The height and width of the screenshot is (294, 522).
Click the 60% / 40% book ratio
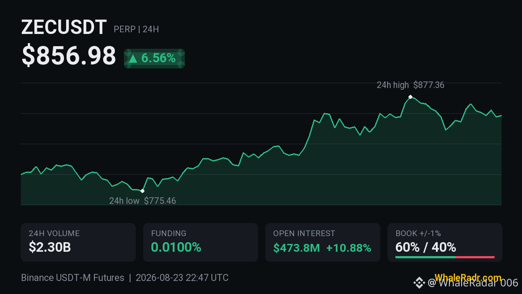pyautogui.click(x=426, y=247)
